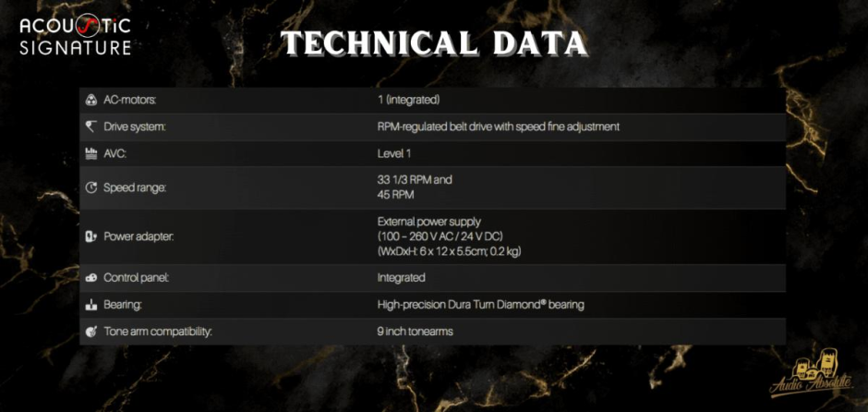Click the Bearing row icon

[90, 304]
